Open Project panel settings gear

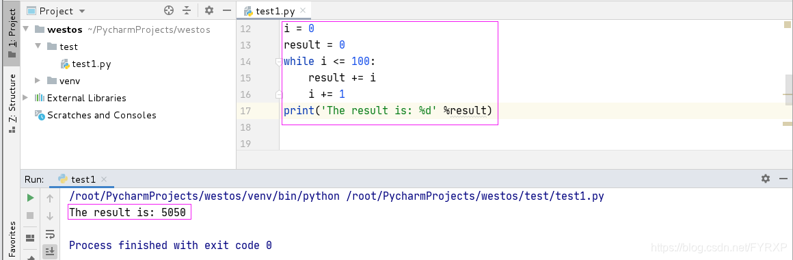tap(209, 11)
